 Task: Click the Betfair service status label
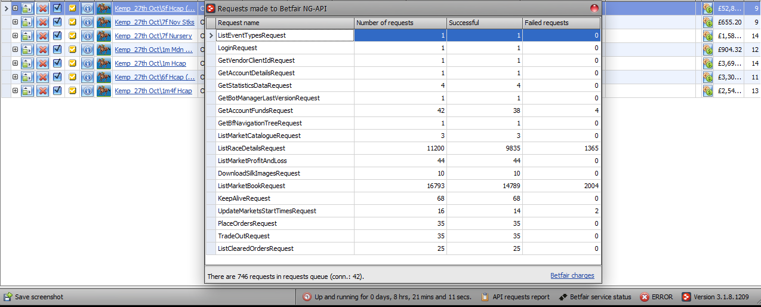click(600, 297)
